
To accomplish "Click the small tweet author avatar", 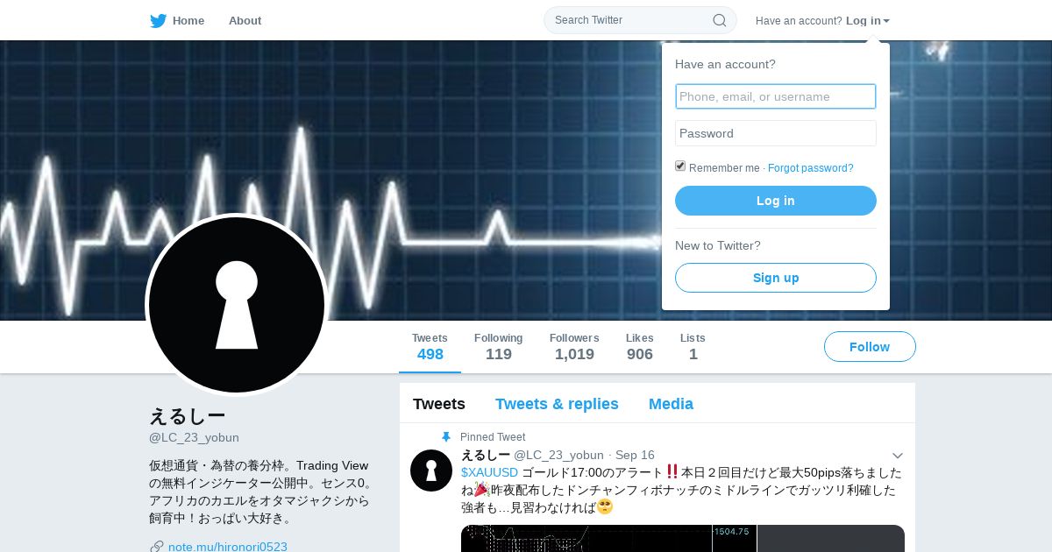I will click(x=431, y=471).
